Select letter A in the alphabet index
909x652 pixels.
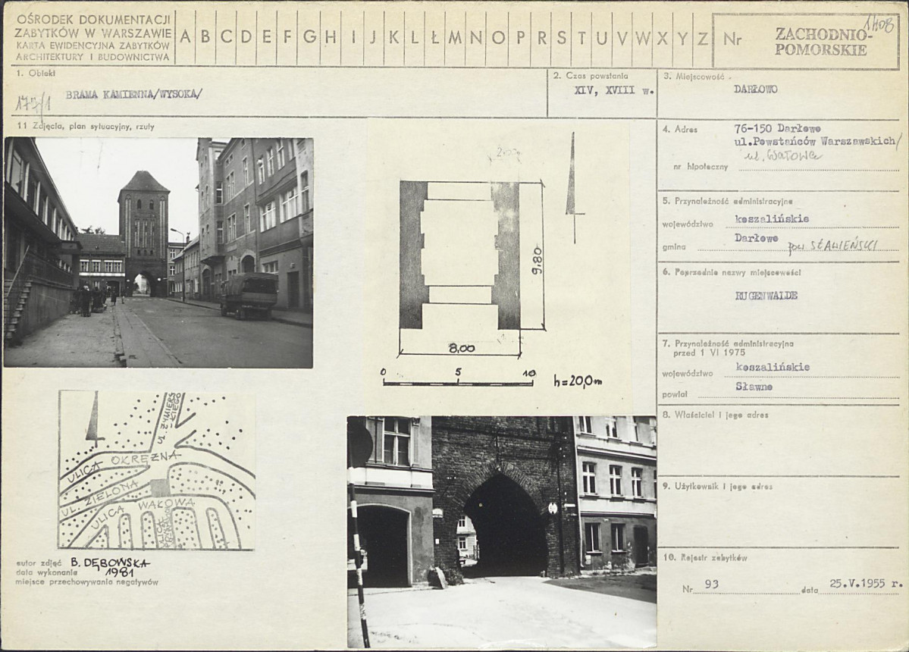click(x=185, y=37)
